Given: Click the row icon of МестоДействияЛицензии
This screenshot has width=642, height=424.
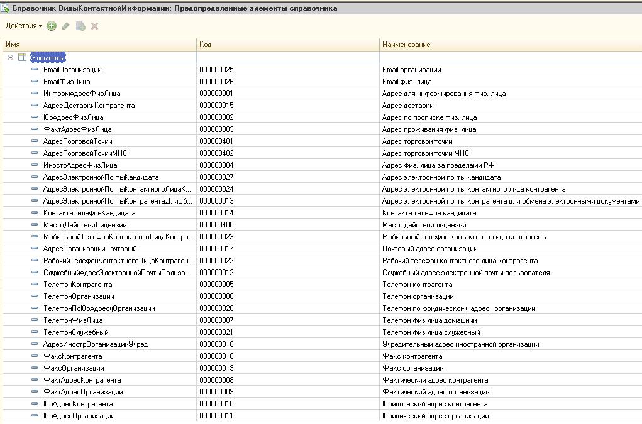Looking at the screenshot, I should (35, 224).
